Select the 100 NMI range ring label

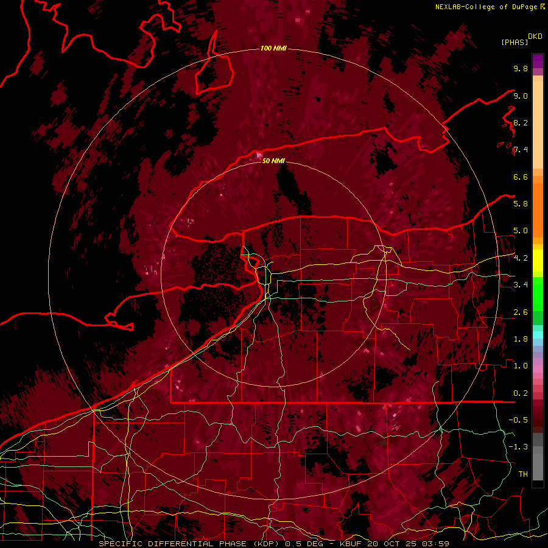click(273, 48)
